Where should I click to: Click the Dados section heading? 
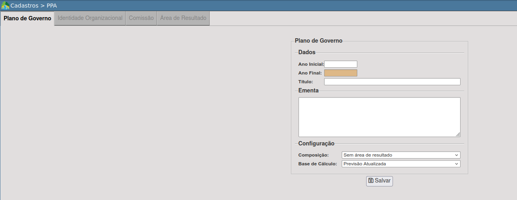(x=307, y=52)
